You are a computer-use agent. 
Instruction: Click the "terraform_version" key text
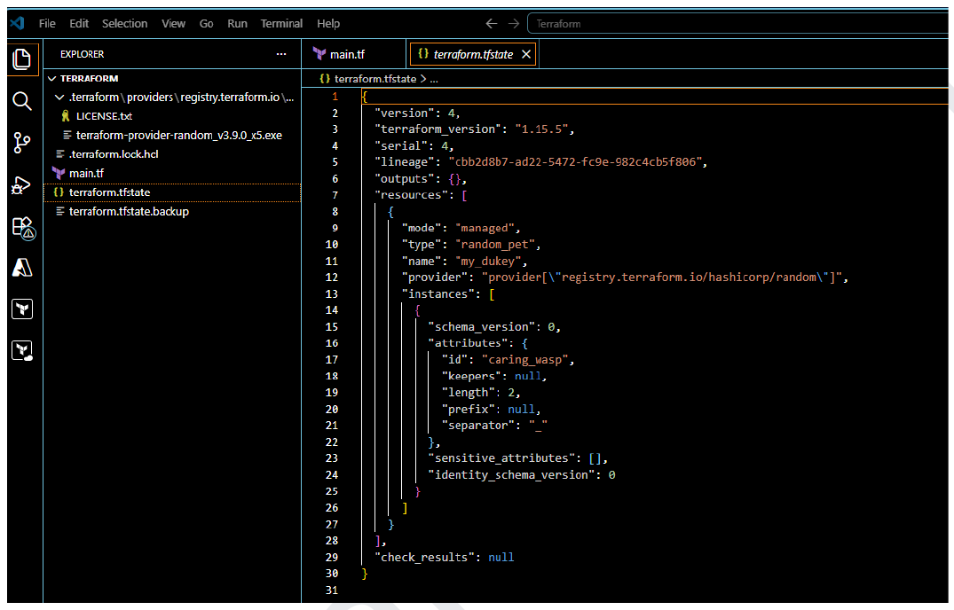[x=438, y=129]
